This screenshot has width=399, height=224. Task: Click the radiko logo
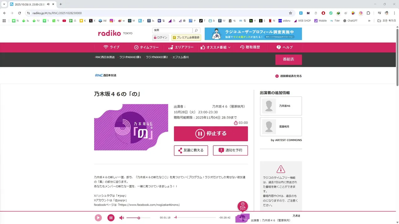point(109,33)
